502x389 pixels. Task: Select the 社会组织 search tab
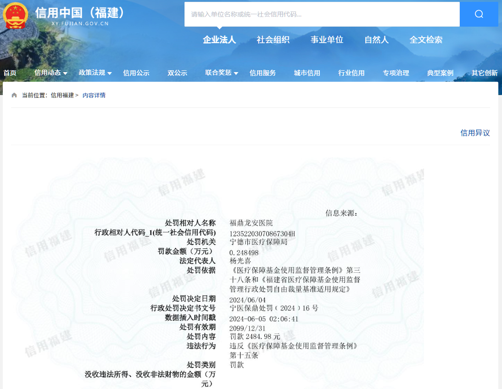click(273, 40)
